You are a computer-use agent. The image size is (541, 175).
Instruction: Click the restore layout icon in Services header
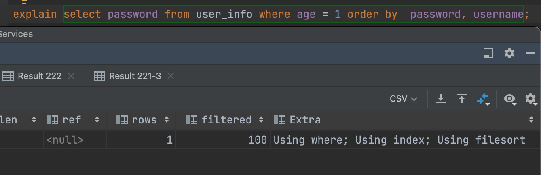pyautogui.click(x=488, y=53)
